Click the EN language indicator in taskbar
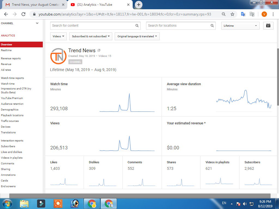279x209 pixels. coord(224,203)
